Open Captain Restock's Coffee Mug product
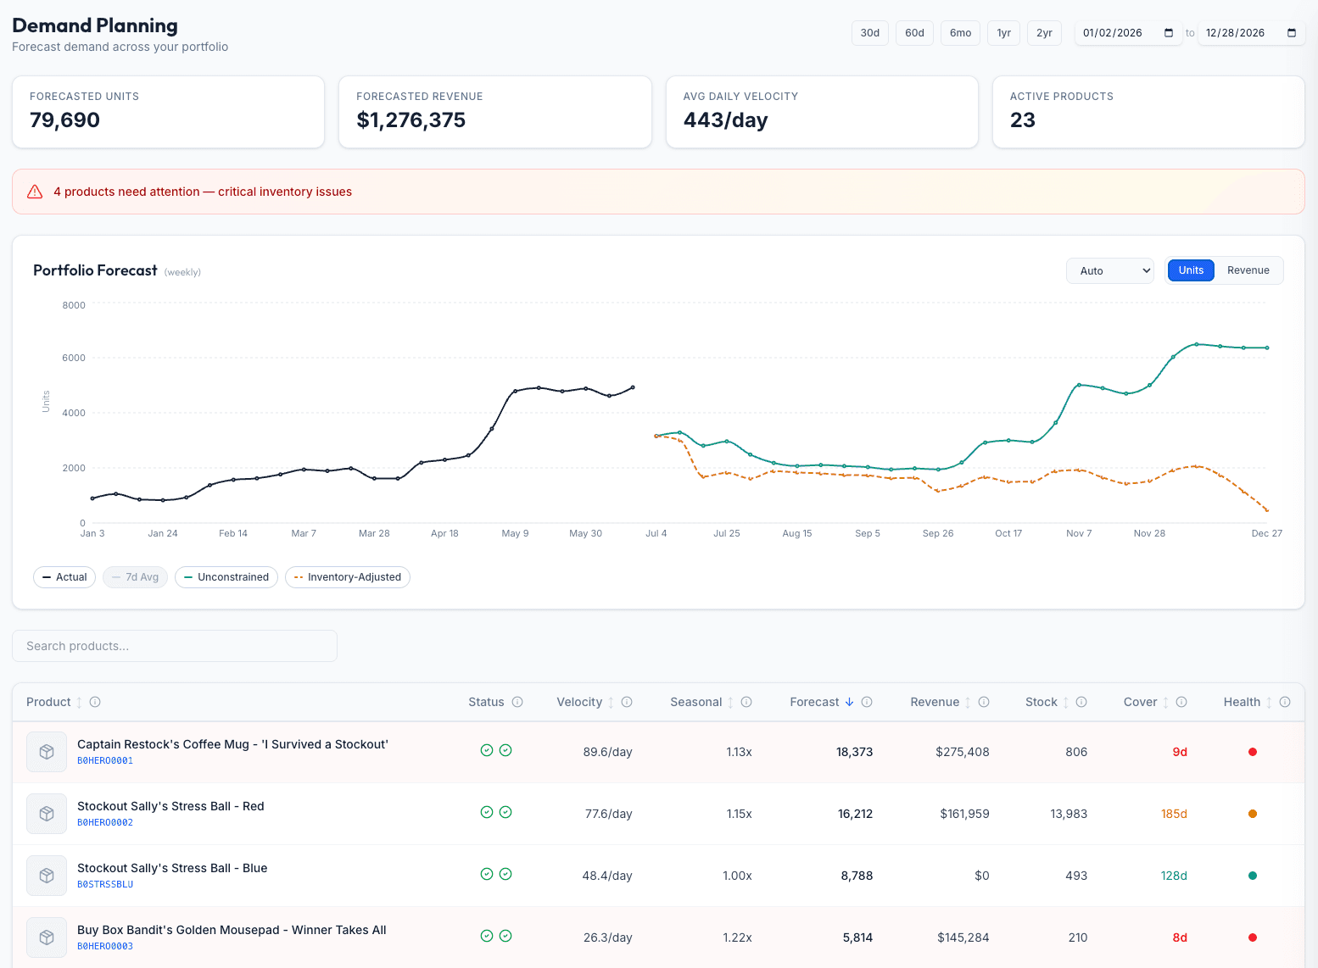This screenshot has width=1318, height=968. (232, 744)
